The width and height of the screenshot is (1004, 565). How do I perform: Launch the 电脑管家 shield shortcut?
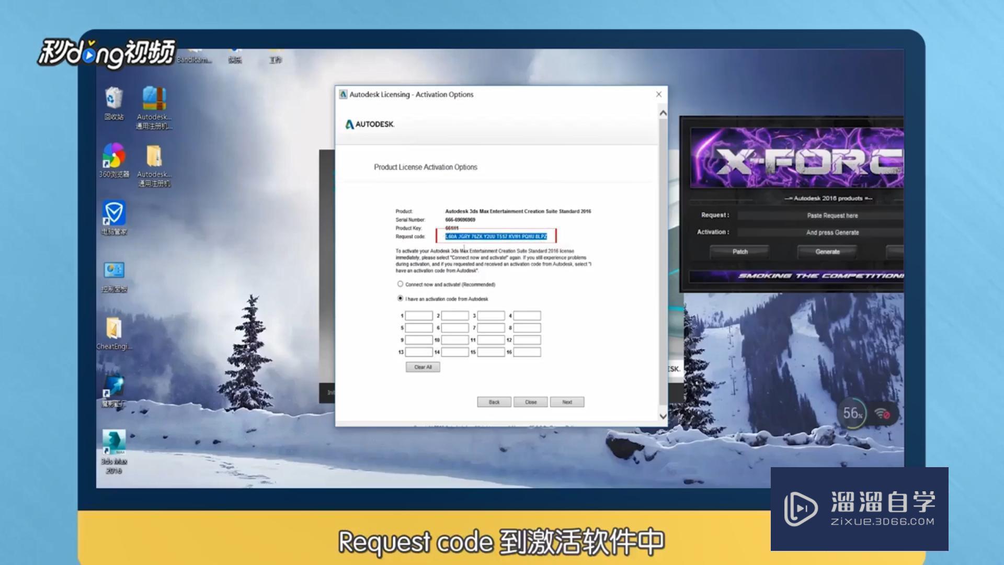point(113,218)
